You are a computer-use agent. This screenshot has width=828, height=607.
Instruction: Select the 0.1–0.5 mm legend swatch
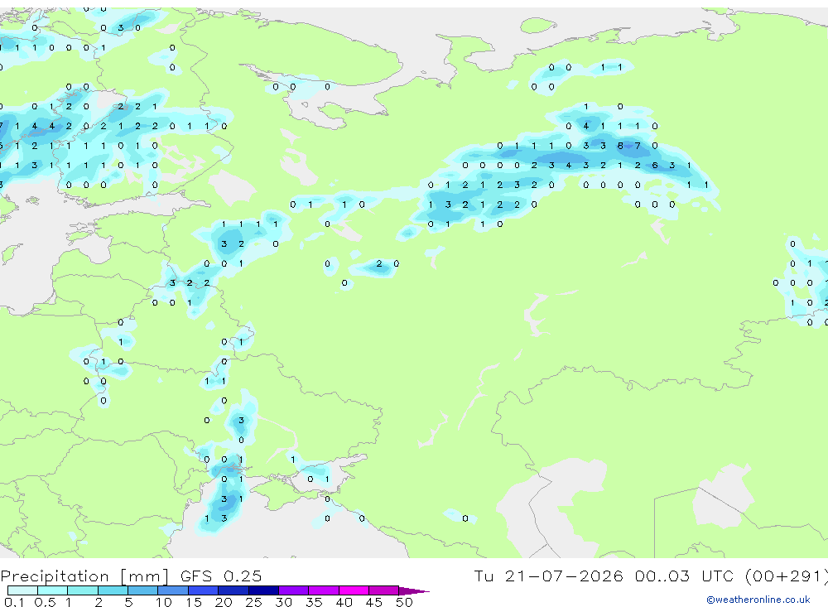[x=22, y=590]
